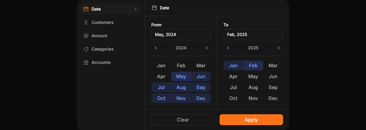Go to the previous year in the From calendar
The image size is (366, 130).
pyautogui.click(x=156, y=48)
